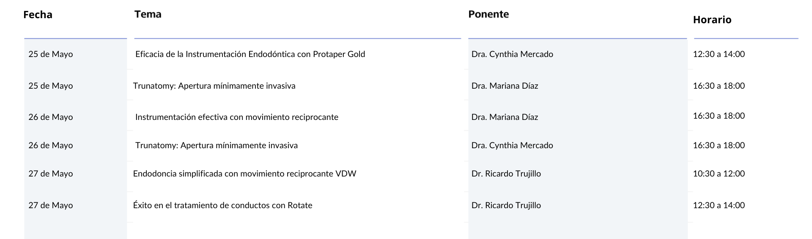Click the Horario column header
Image resolution: width=812 pixels, height=239 pixels.
pyautogui.click(x=712, y=20)
